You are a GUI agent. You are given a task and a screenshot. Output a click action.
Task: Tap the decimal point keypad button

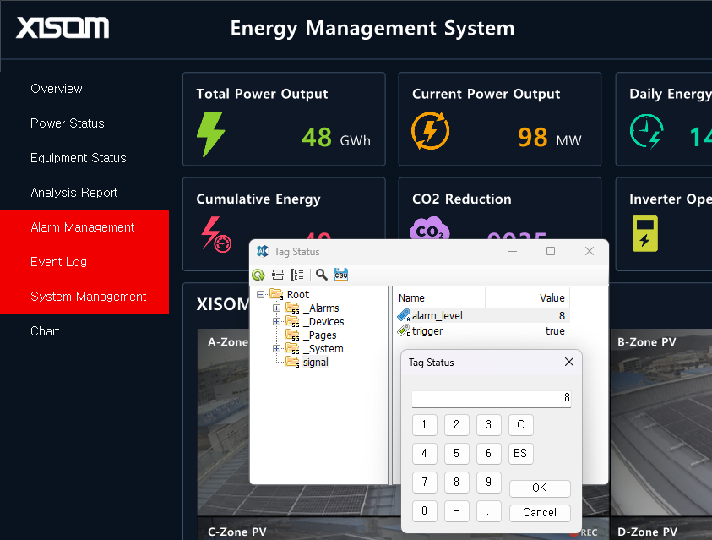(488, 511)
